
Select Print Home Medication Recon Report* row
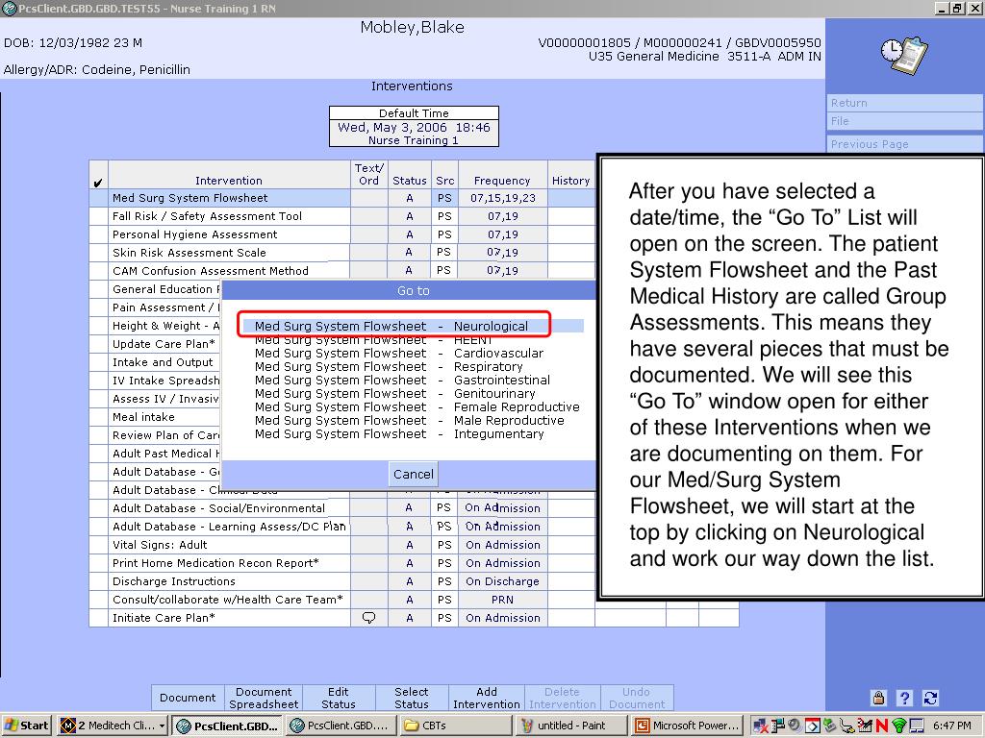pos(229,563)
